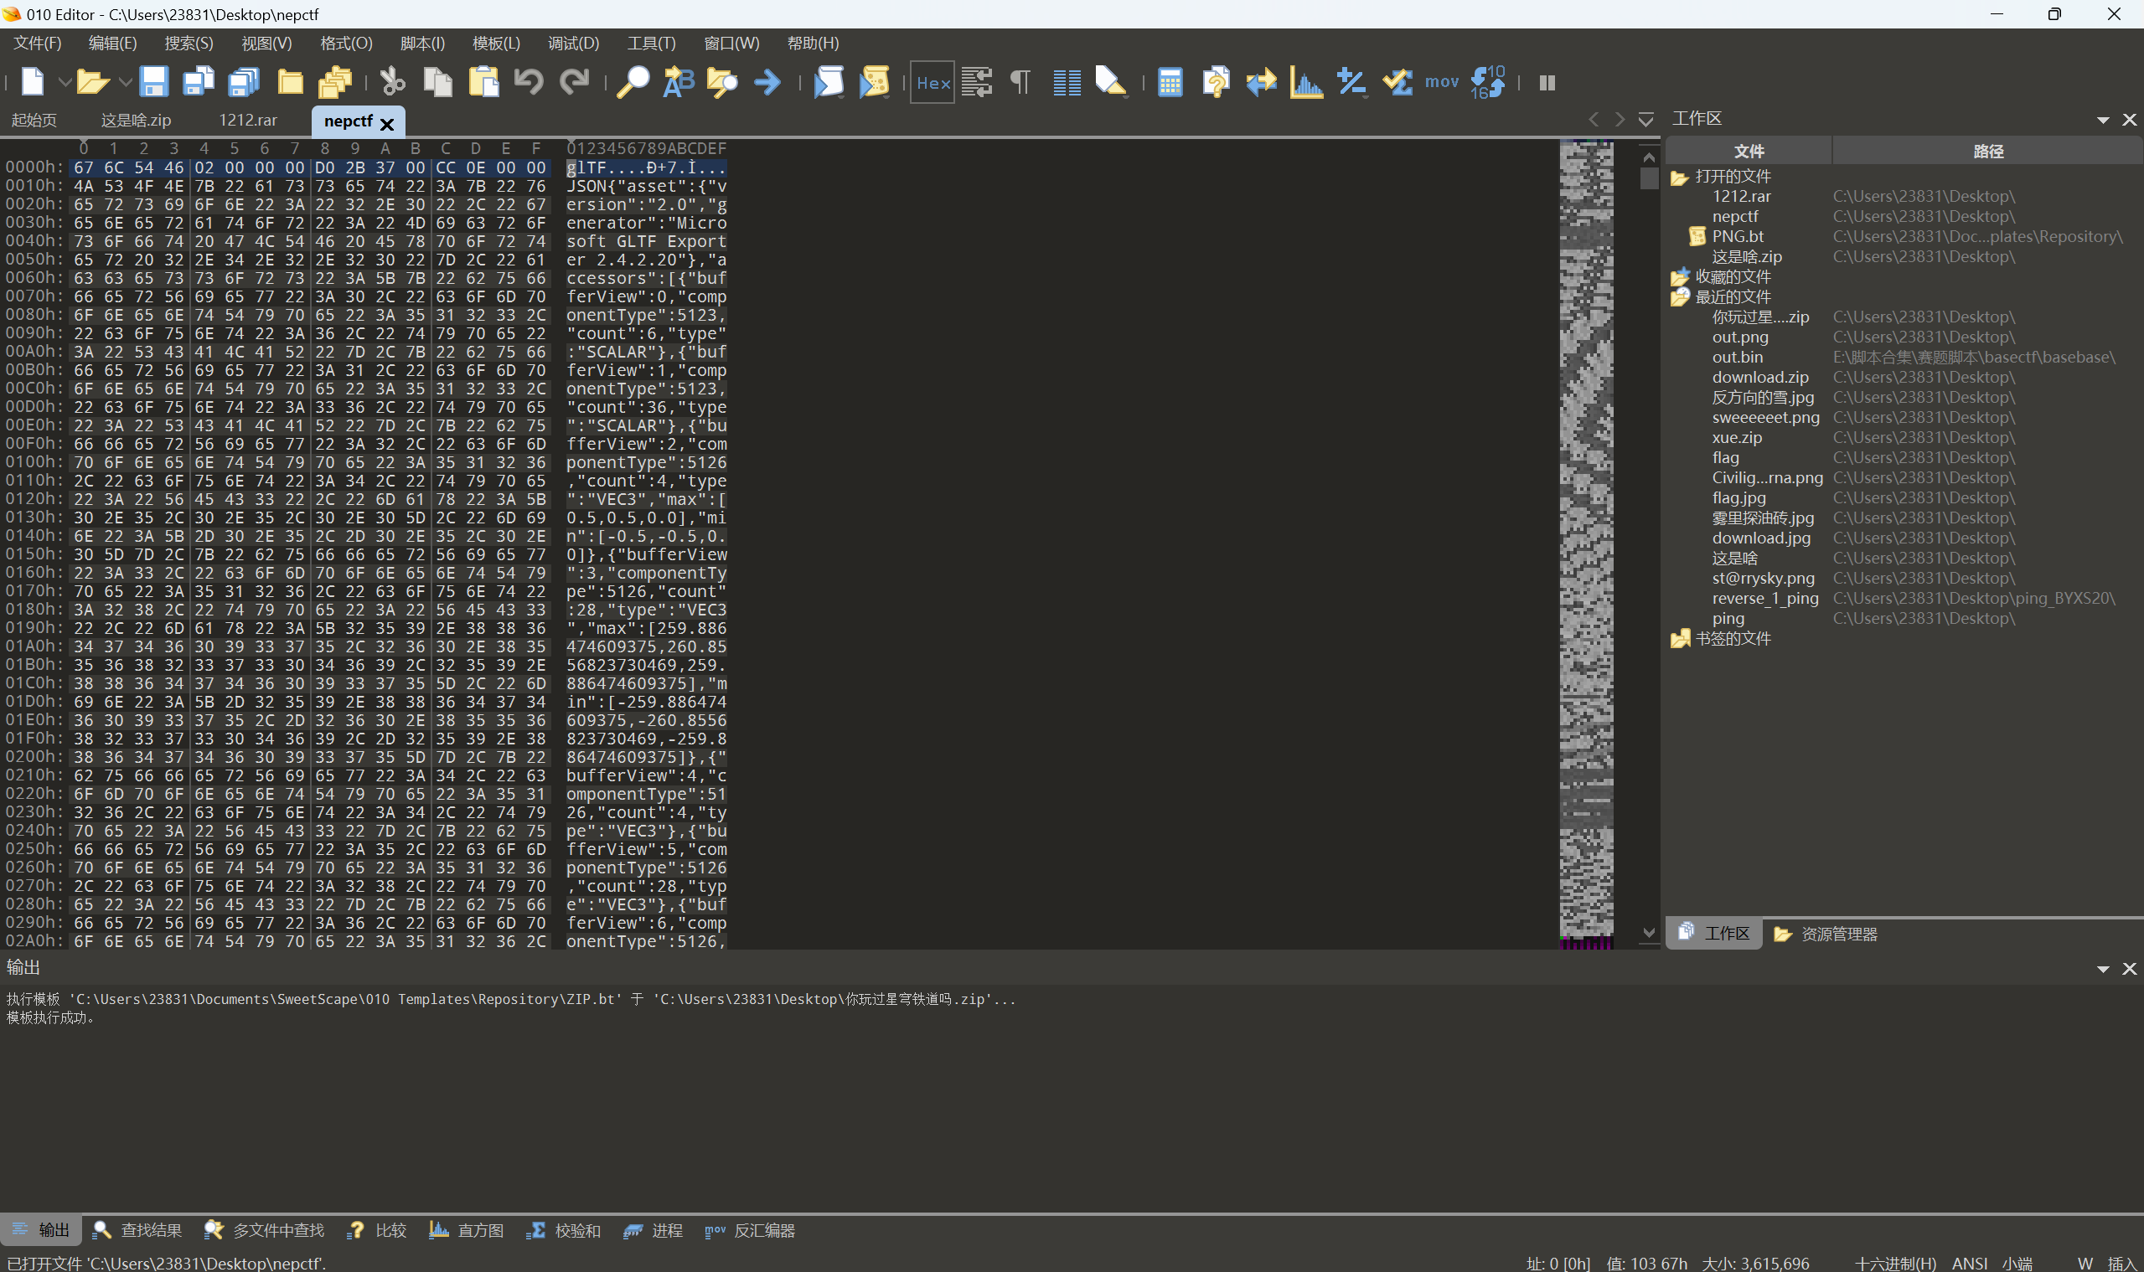
Task: Expand the 书签的文件 tree folder
Action: (1679, 640)
